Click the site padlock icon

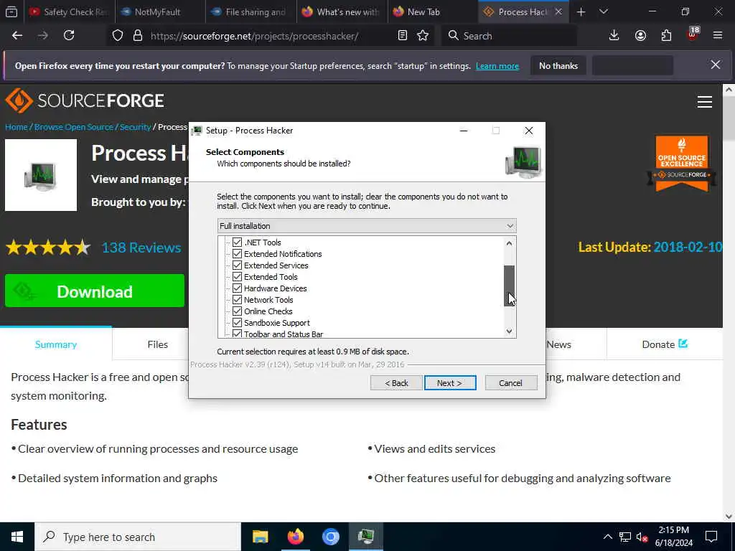[x=137, y=36]
